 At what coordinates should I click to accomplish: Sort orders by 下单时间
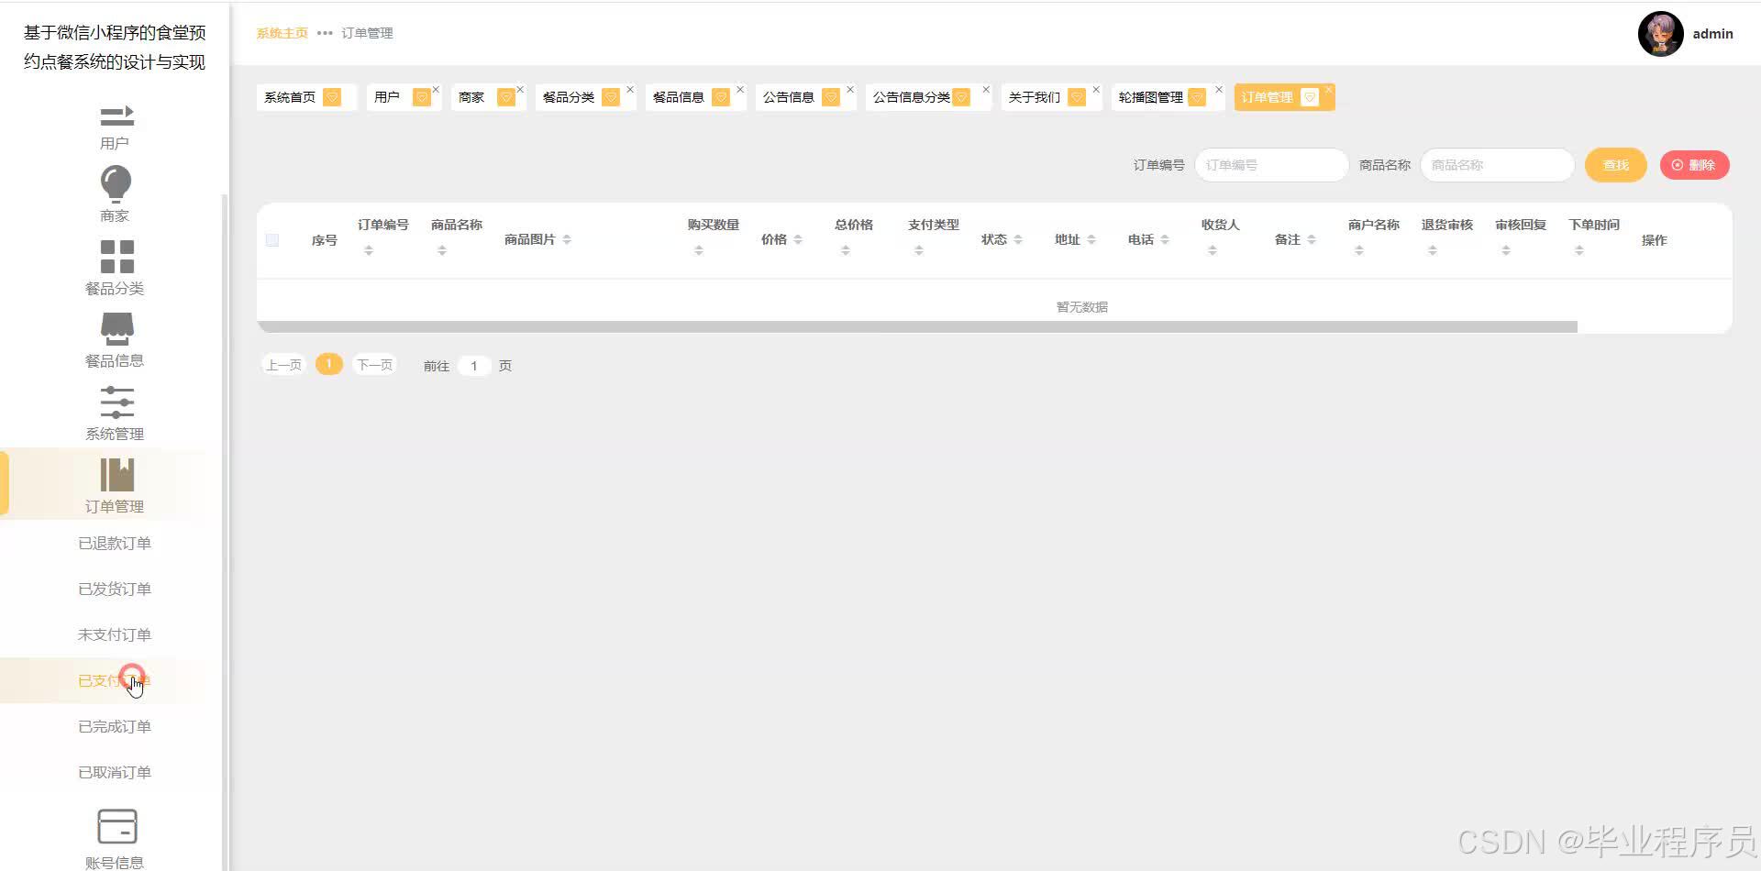1578,248
